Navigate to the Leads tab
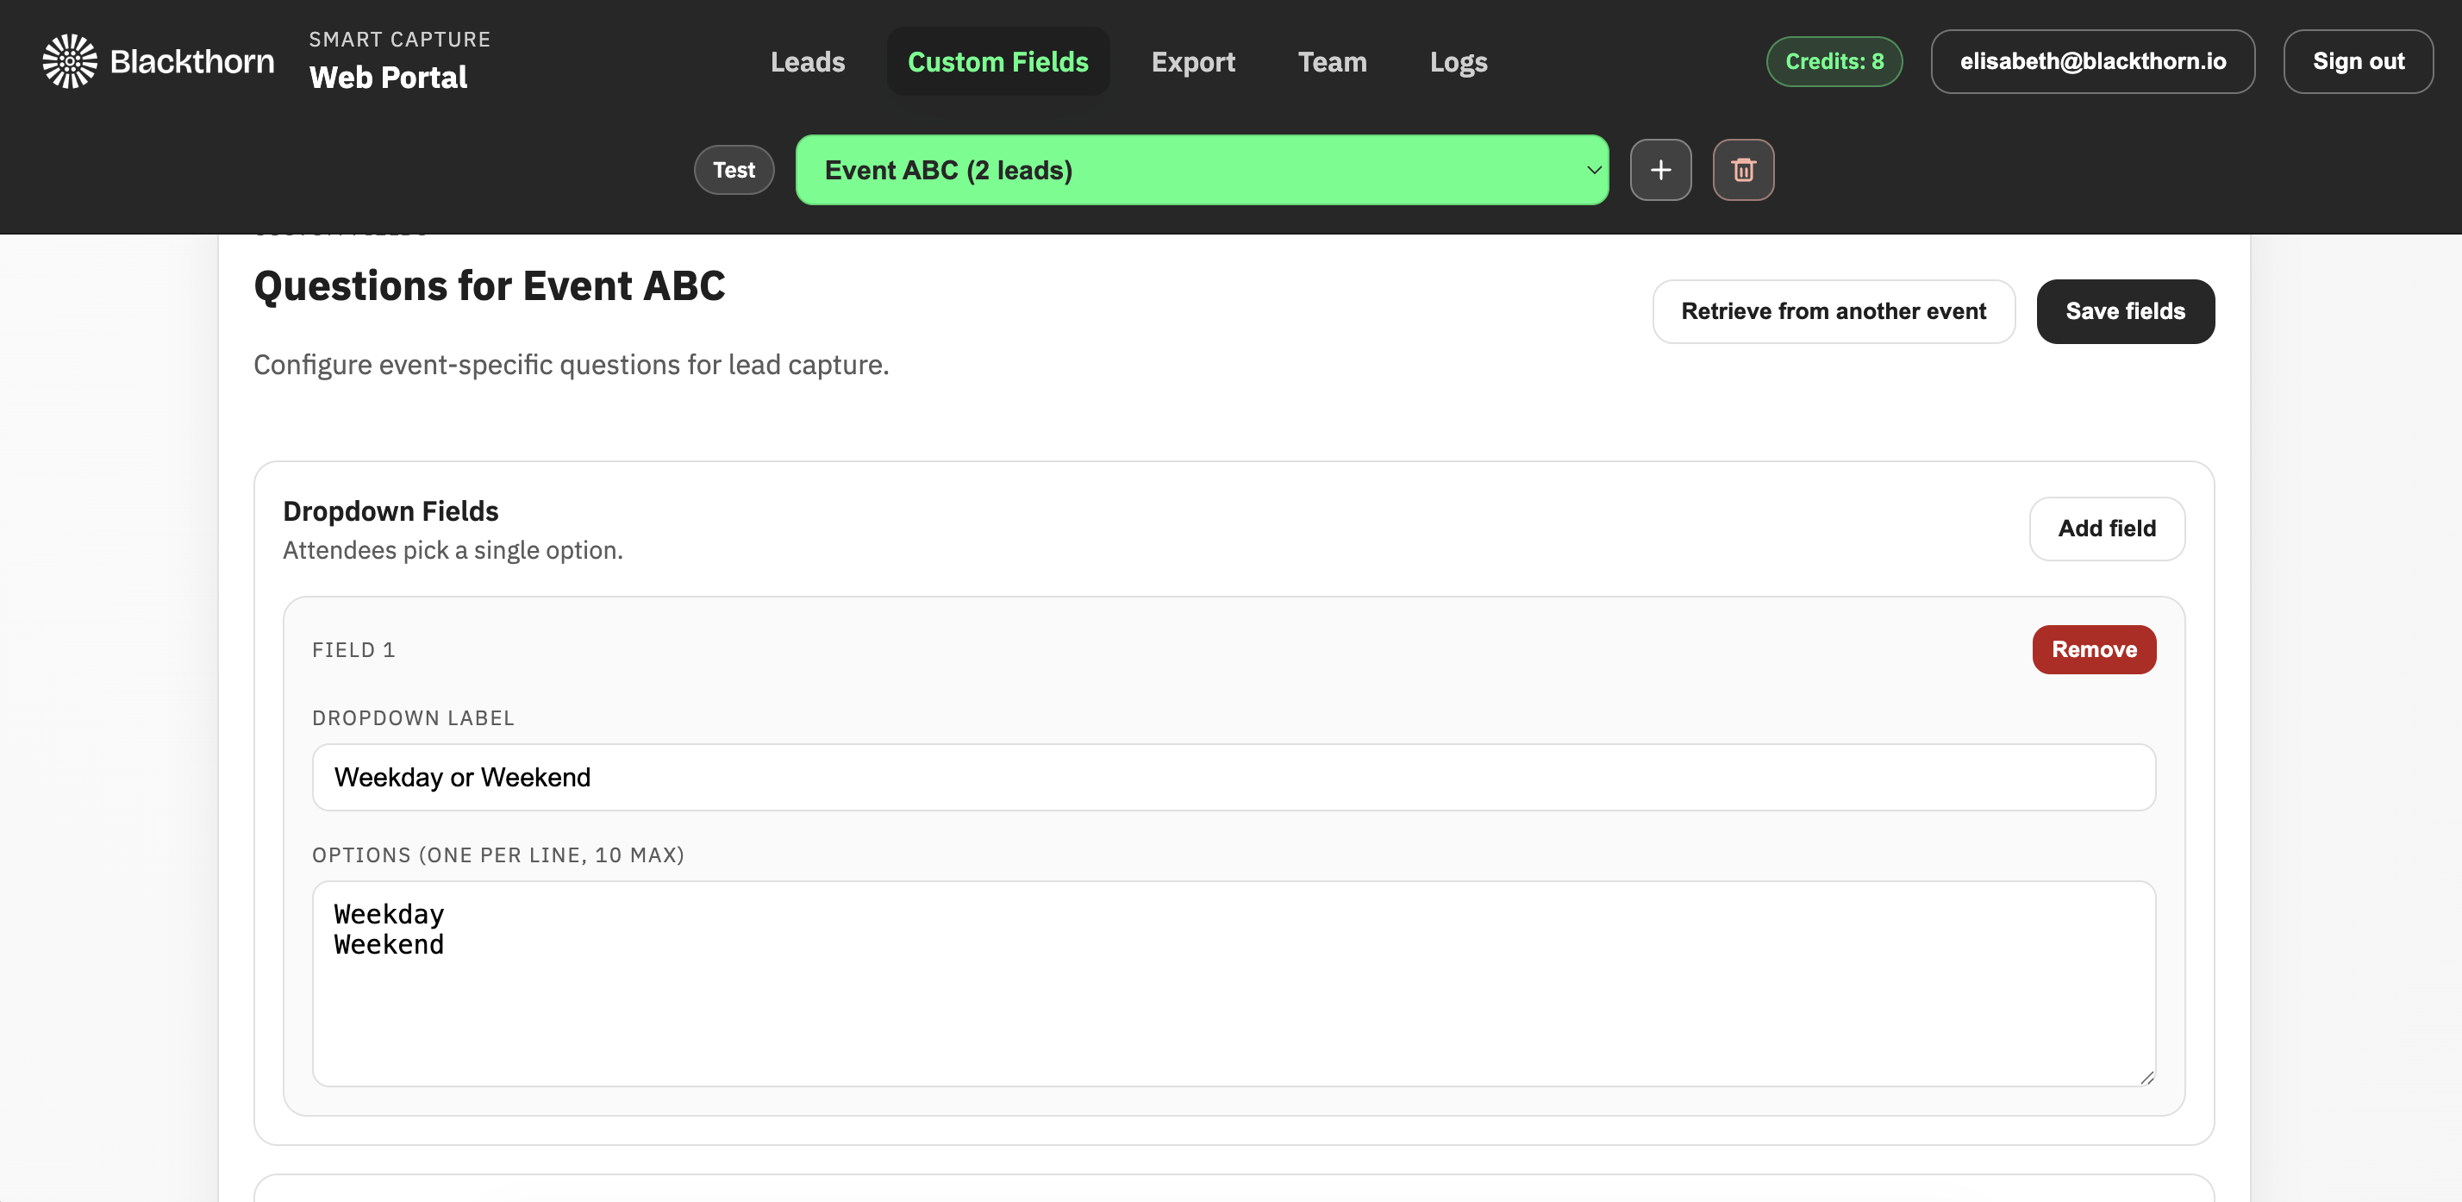 (x=808, y=61)
